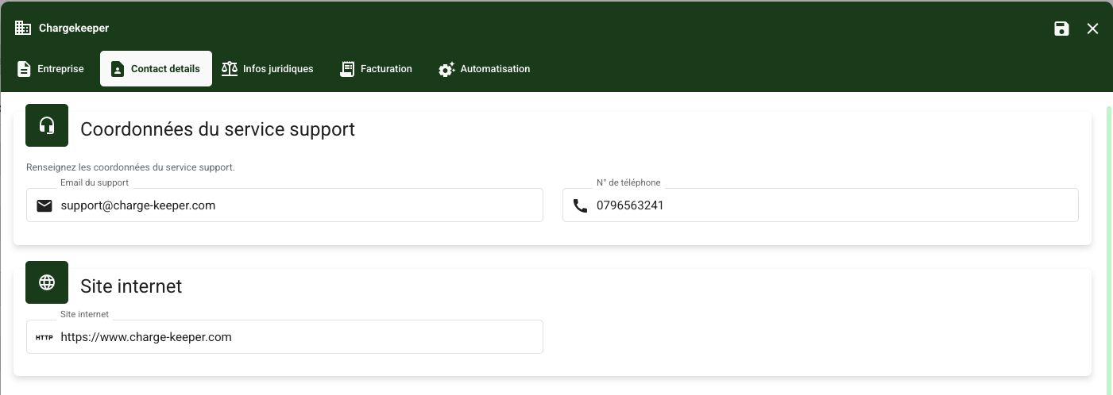The height and width of the screenshot is (395, 1113).
Task: Click the Coordonnées du service support heading
Action: pyautogui.click(x=218, y=129)
